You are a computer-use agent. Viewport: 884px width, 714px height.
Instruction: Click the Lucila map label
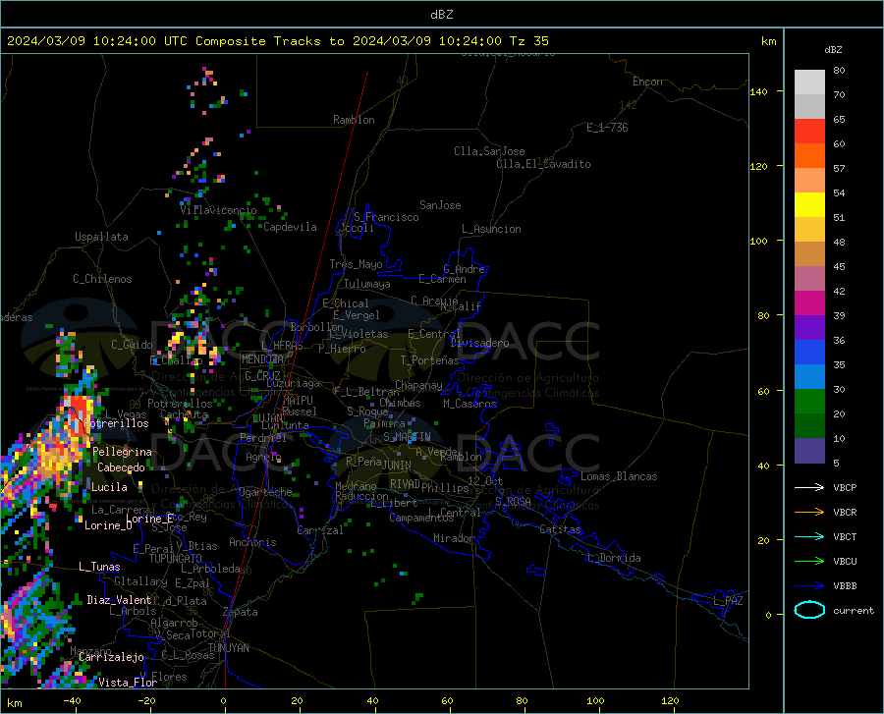pos(109,487)
